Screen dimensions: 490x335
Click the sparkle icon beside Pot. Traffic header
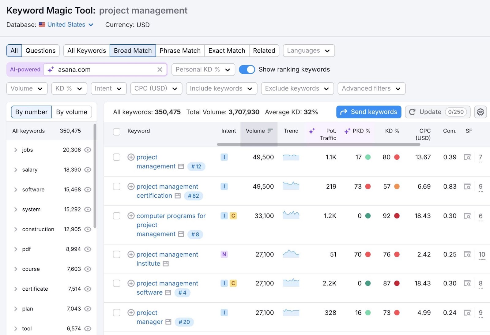click(x=312, y=131)
